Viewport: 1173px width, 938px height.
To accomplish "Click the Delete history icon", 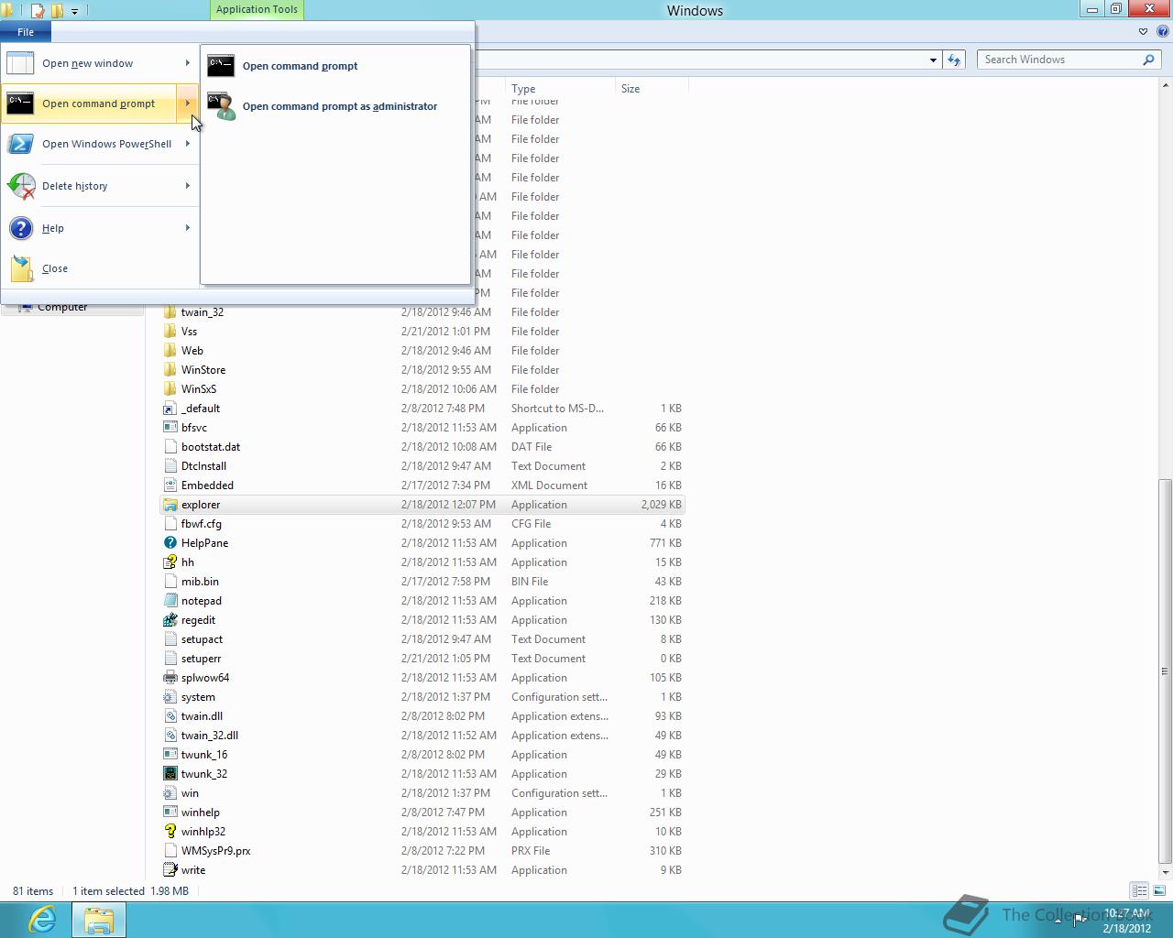I will pyautogui.click(x=20, y=186).
